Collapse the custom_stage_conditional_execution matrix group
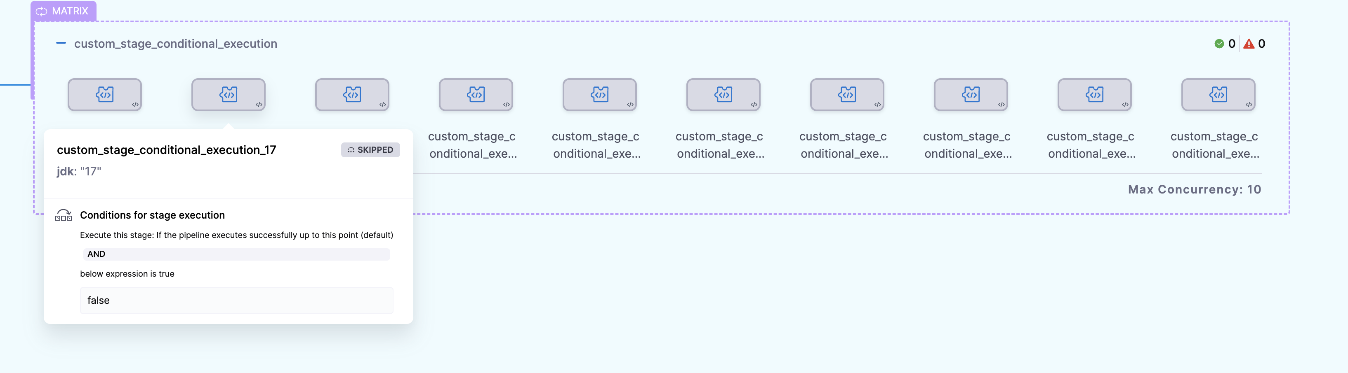Screen dimensions: 1348x373 pos(61,43)
